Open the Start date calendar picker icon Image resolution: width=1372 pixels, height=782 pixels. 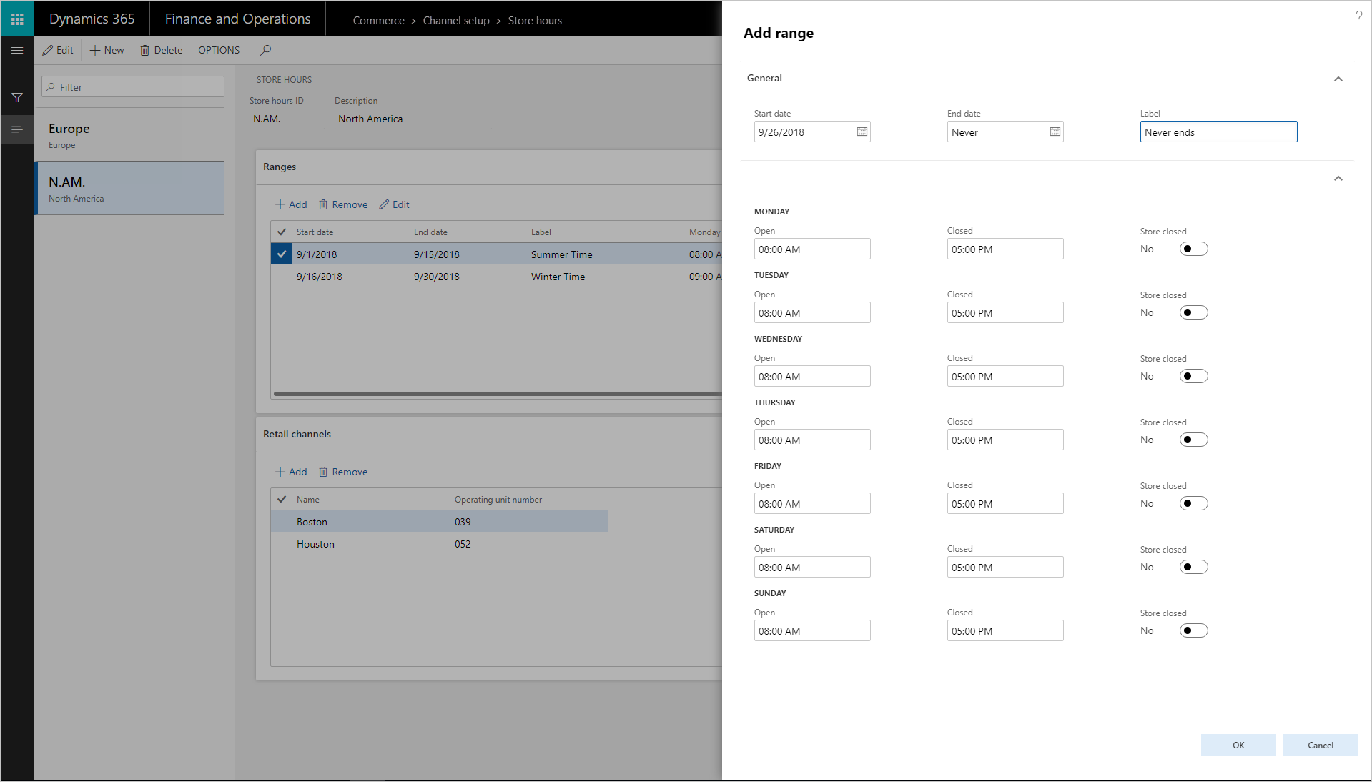click(x=862, y=132)
